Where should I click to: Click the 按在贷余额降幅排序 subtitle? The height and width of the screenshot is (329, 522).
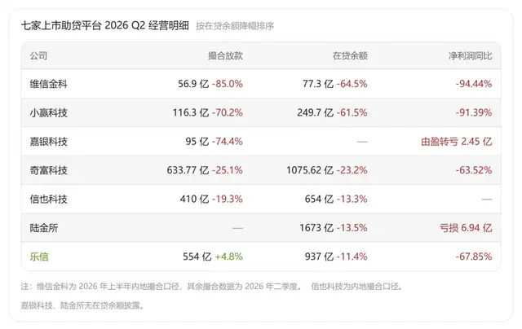[x=235, y=26]
